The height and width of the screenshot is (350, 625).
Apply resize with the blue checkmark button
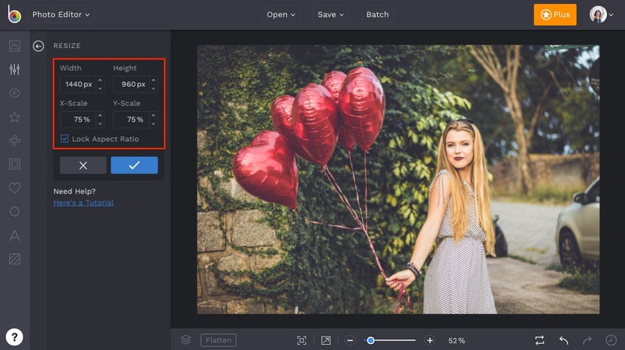coord(134,165)
